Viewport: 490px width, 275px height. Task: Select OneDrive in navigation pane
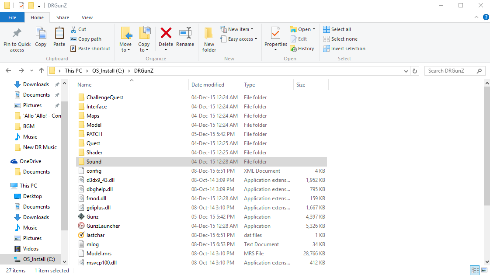tap(30, 161)
